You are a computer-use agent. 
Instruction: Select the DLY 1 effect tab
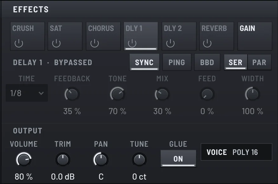(x=141, y=36)
